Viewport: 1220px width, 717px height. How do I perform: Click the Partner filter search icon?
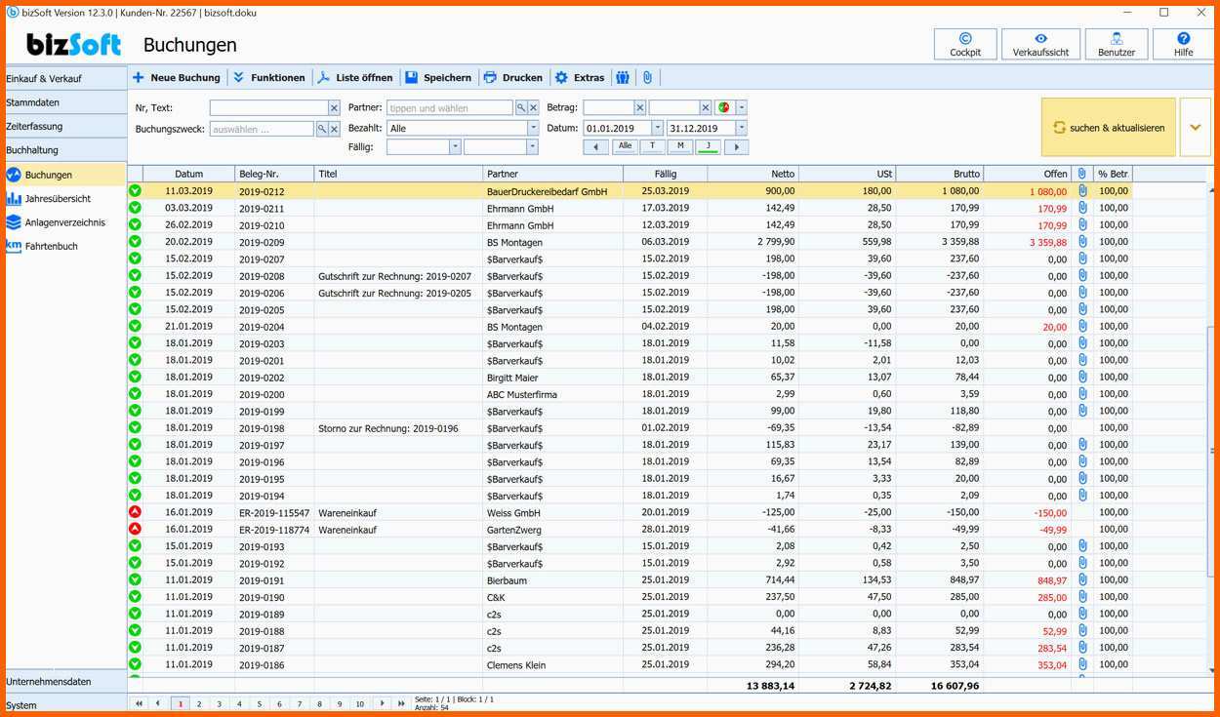[x=521, y=108]
